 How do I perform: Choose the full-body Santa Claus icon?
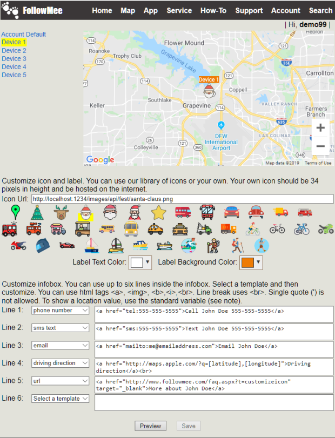(x=135, y=212)
